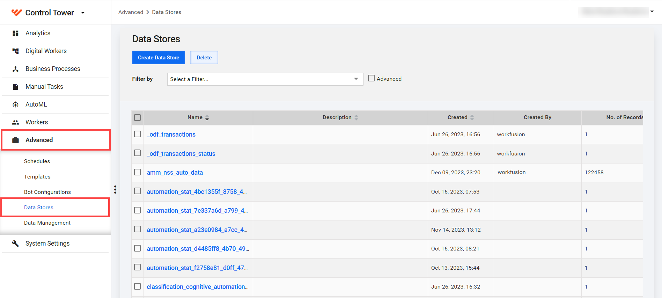Screen dimensions: 662x298
Task: Click the Workers people icon
Action: point(15,122)
